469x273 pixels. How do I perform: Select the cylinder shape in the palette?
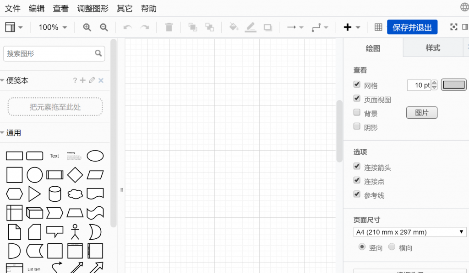55,194
